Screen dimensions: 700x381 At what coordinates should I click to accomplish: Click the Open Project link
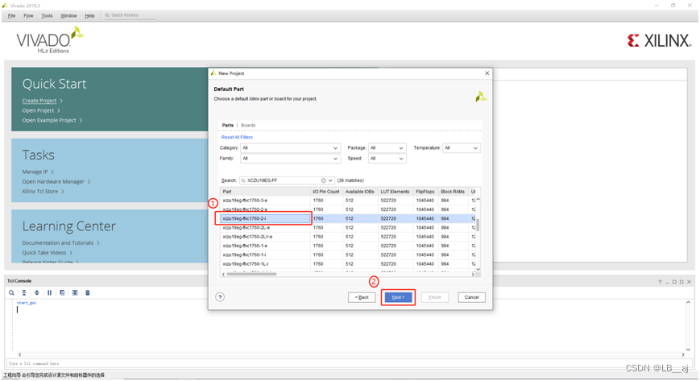[x=38, y=111]
